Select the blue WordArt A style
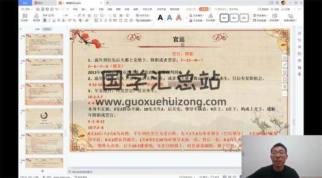This screenshot has height=178, width=322. click(169, 17)
